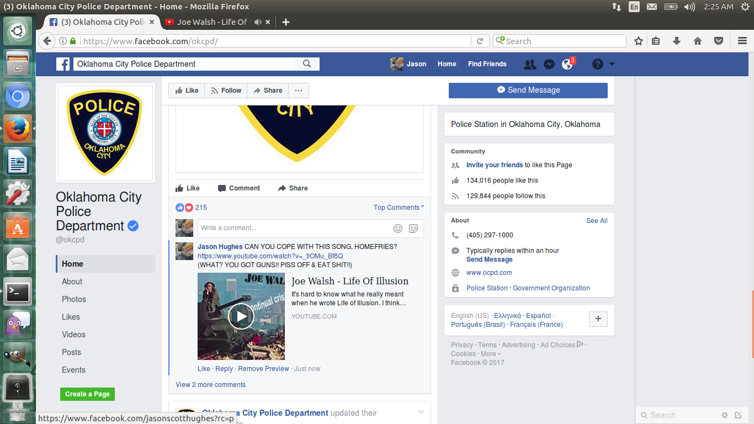Screen dimensions: 754x424
Task: Reload the page with the refresh icon
Action: pyautogui.click(x=480, y=41)
